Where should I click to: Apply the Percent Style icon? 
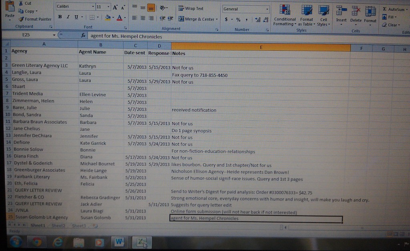[x=238, y=20]
